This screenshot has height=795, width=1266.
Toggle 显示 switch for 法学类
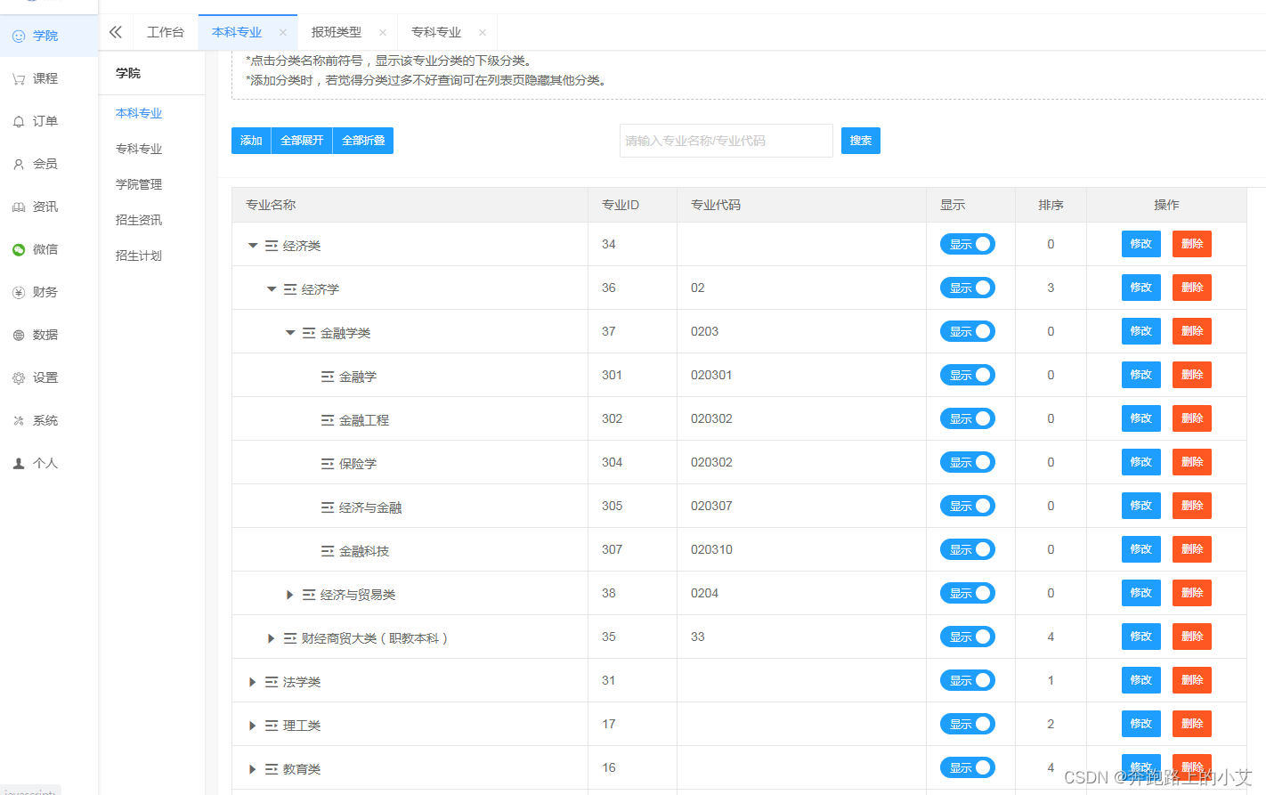[x=968, y=680]
